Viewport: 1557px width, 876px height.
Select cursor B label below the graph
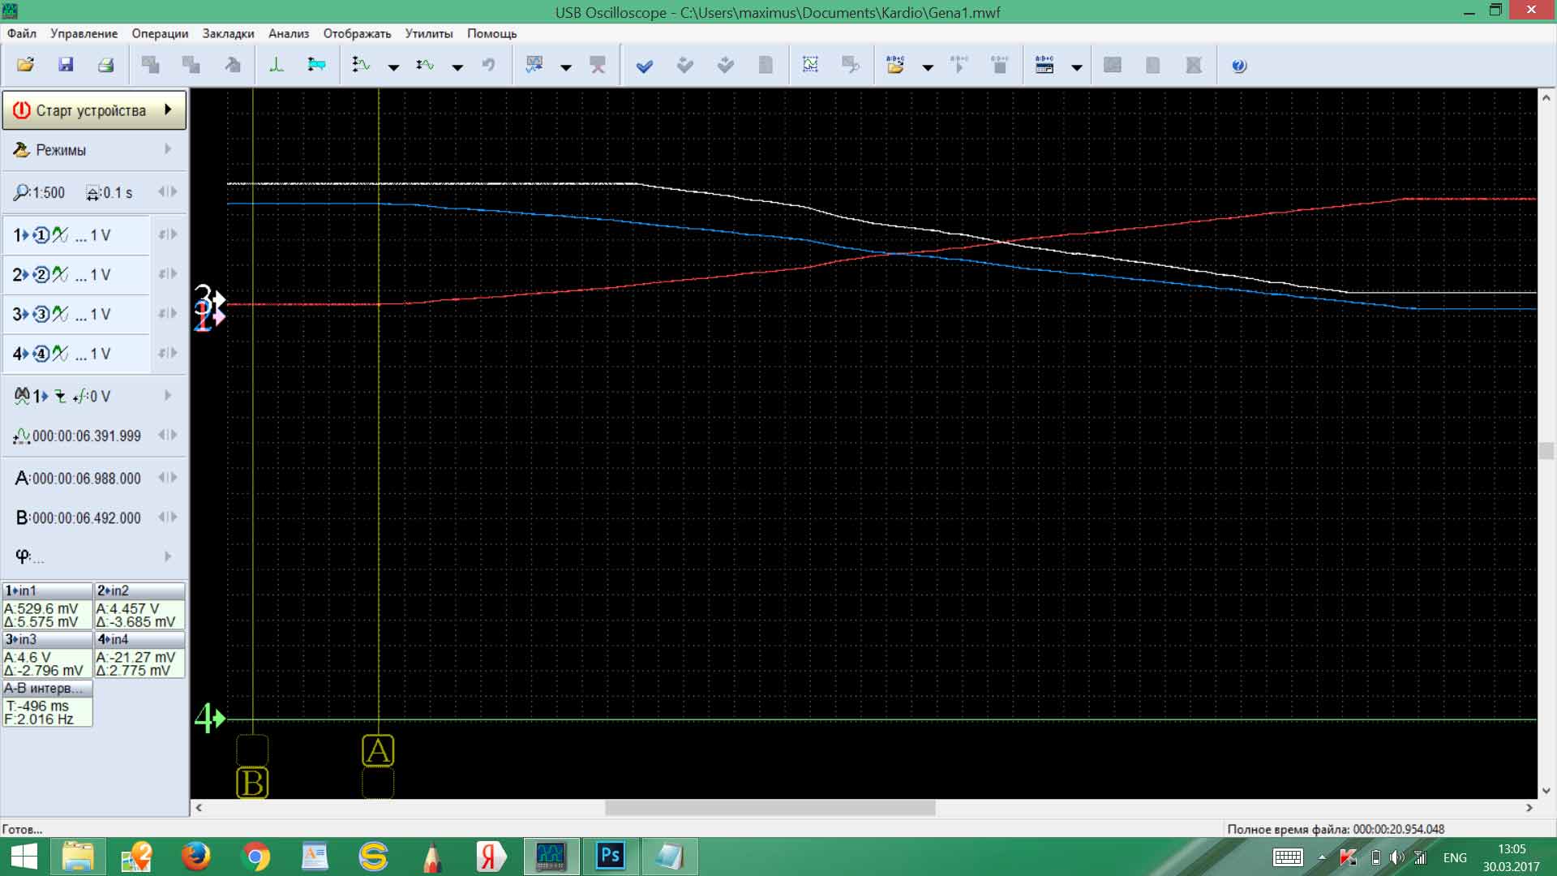pyautogui.click(x=252, y=784)
